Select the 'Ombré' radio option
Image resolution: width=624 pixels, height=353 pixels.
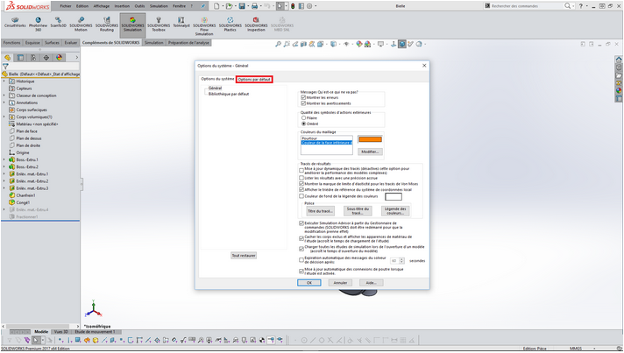tap(303, 124)
